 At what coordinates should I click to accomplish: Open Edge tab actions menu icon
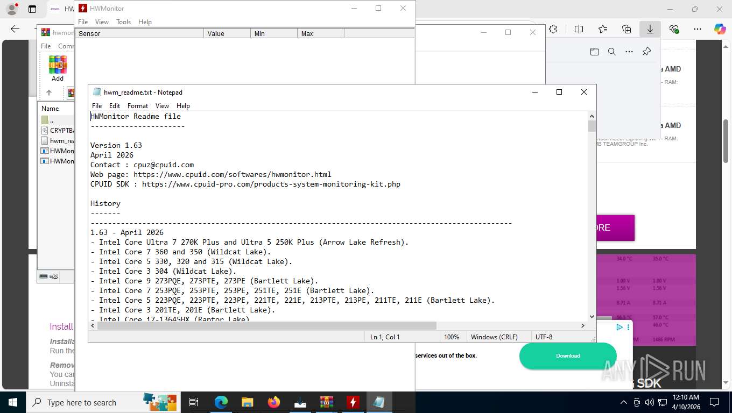click(32, 9)
